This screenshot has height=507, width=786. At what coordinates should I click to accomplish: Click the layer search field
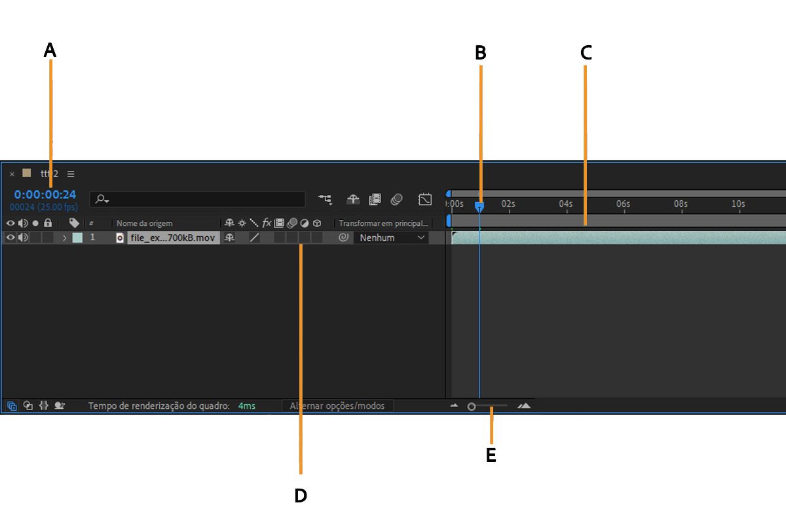tap(197, 200)
